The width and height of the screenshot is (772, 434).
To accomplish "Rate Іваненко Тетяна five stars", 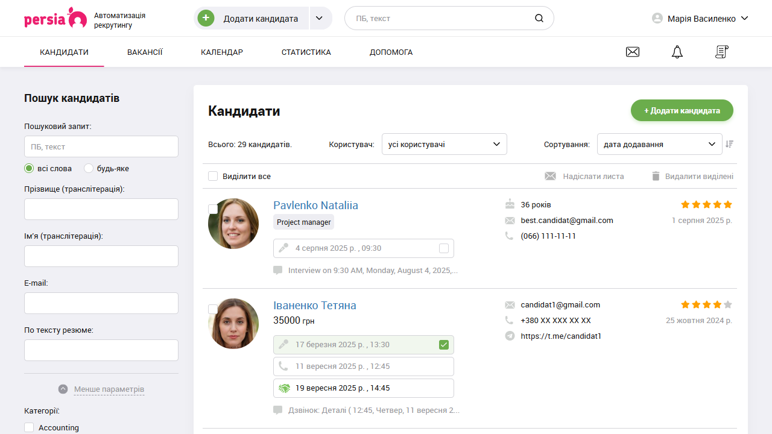I will (728, 304).
